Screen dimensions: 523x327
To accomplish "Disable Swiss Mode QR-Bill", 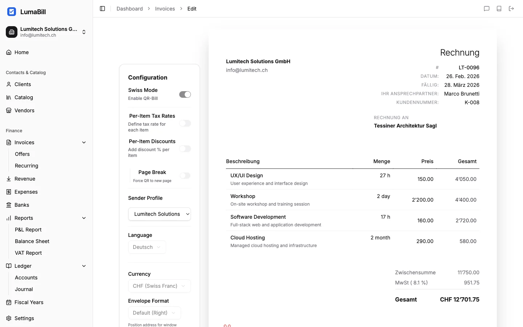I will point(185,94).
